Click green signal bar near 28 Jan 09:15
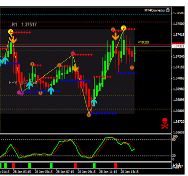This screenshot has width=188, height=176. click(x=94, y=165)
